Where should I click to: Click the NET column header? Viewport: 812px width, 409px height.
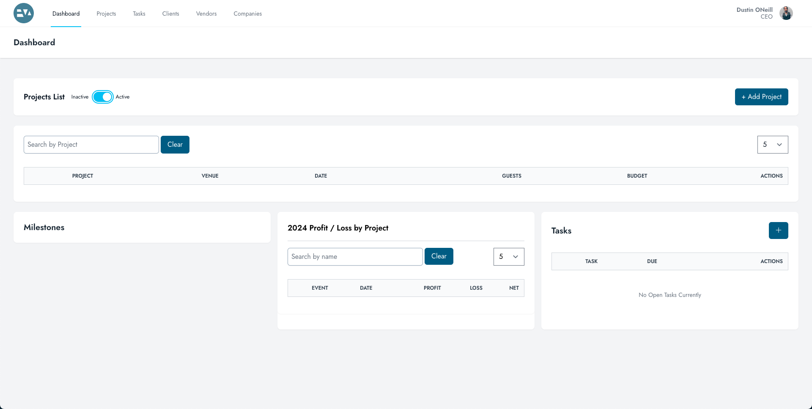(514, 288)
